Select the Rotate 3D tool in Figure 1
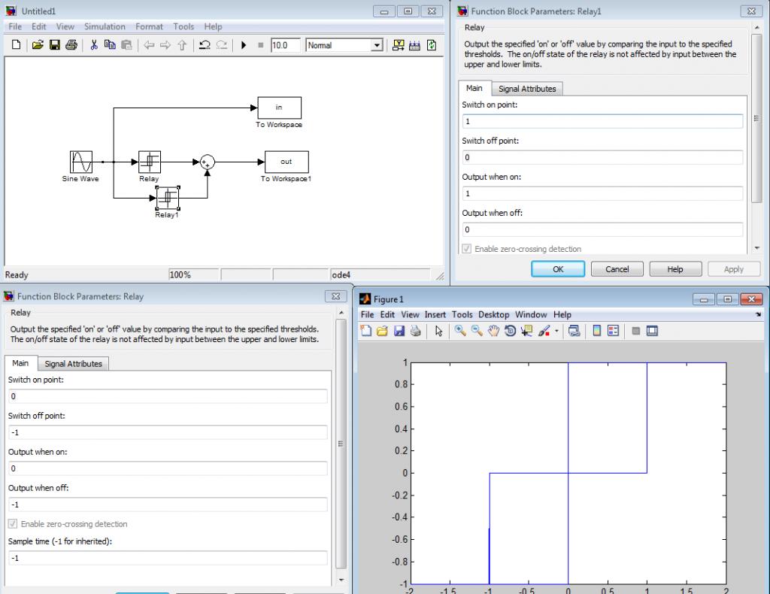Viewport: 770px width, 594px height. [x=510, y=331]
